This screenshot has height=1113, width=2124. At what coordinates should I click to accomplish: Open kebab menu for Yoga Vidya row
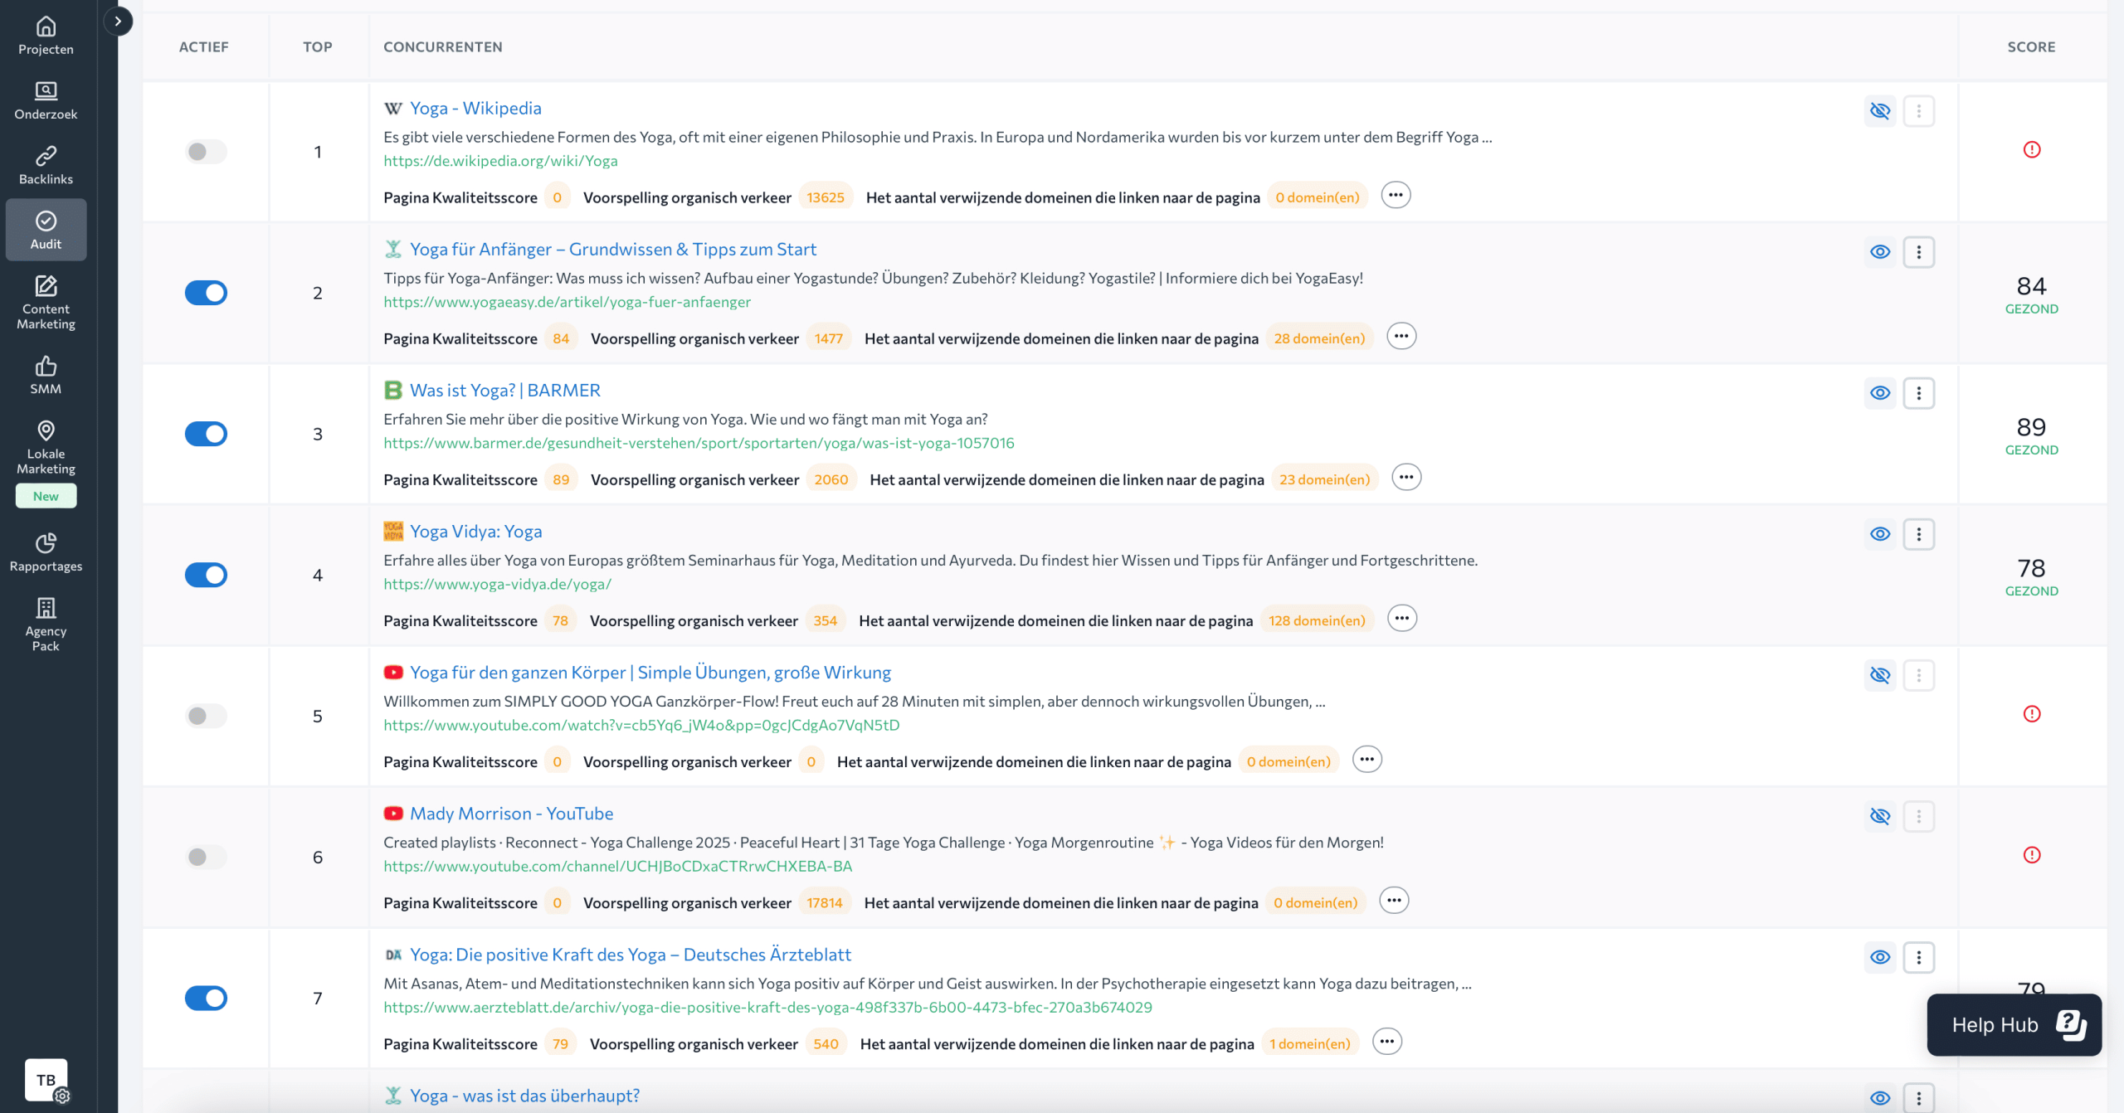pos(1918,533)
